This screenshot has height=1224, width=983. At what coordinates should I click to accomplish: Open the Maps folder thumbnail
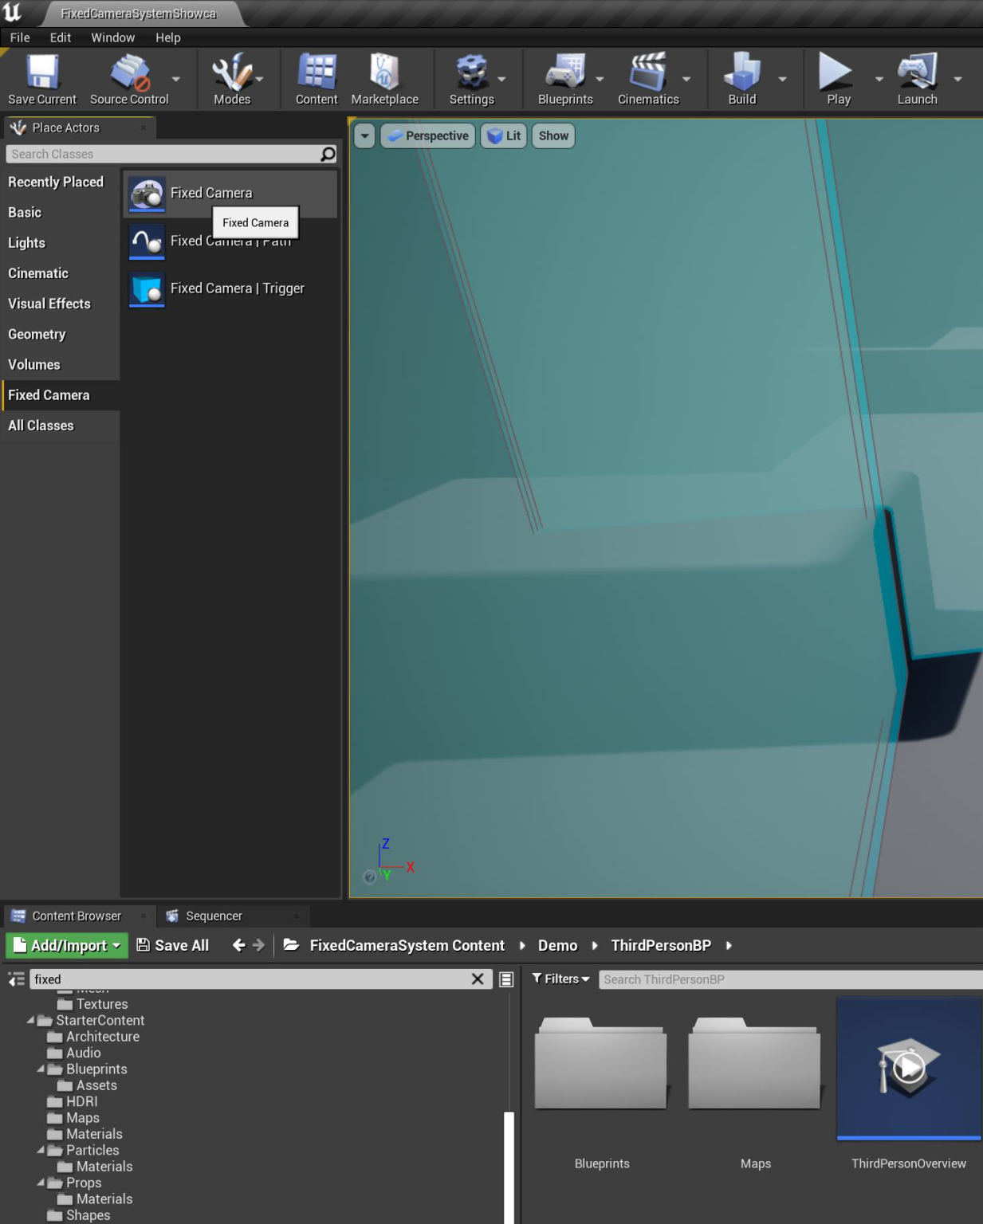point(754,1062)
